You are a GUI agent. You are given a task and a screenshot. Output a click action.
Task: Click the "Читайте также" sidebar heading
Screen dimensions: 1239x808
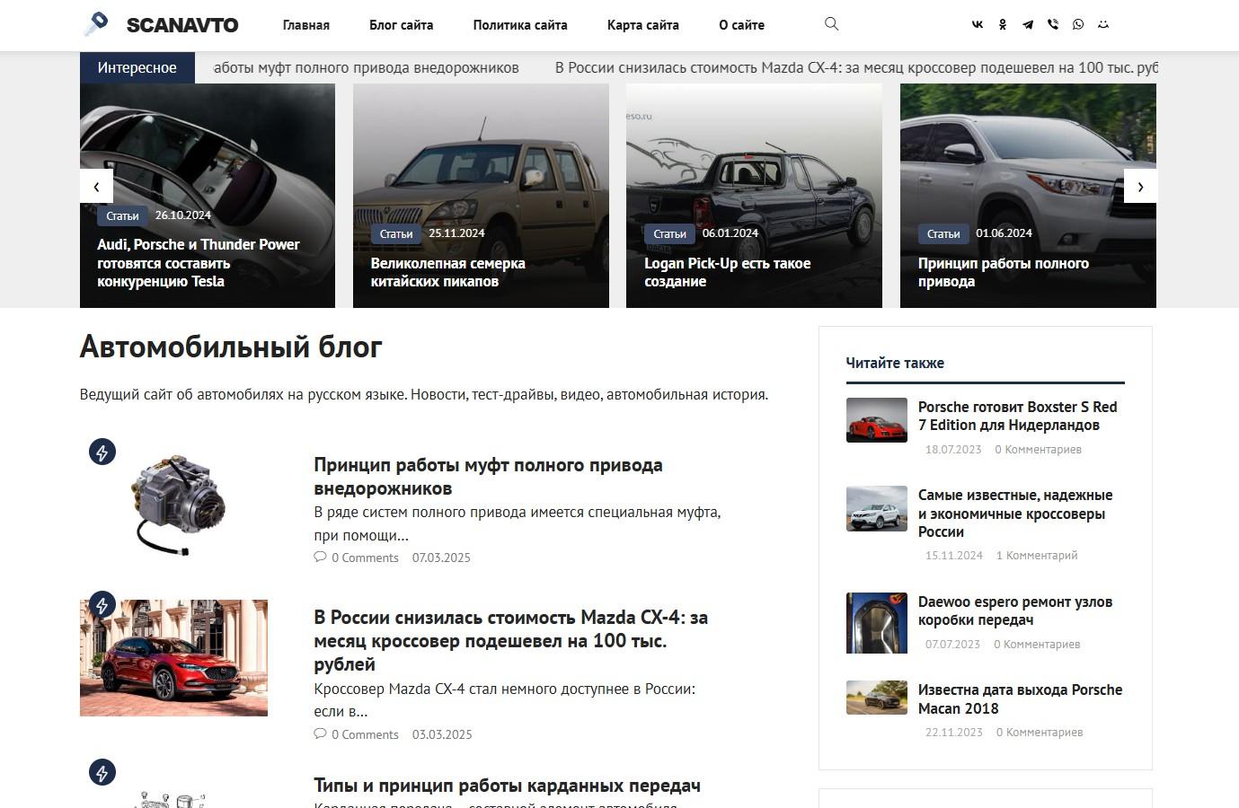[895, 363]
